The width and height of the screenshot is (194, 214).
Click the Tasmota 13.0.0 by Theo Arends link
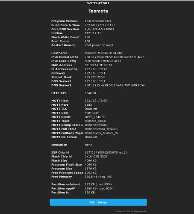click(x=131, y=211)
